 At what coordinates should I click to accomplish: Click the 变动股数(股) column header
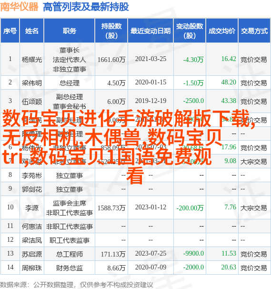click(x=190, y=31)
